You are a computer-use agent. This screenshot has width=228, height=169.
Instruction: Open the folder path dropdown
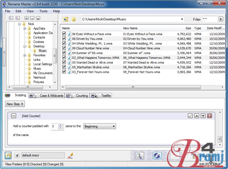pyautogui.click(x=182, y=19)
